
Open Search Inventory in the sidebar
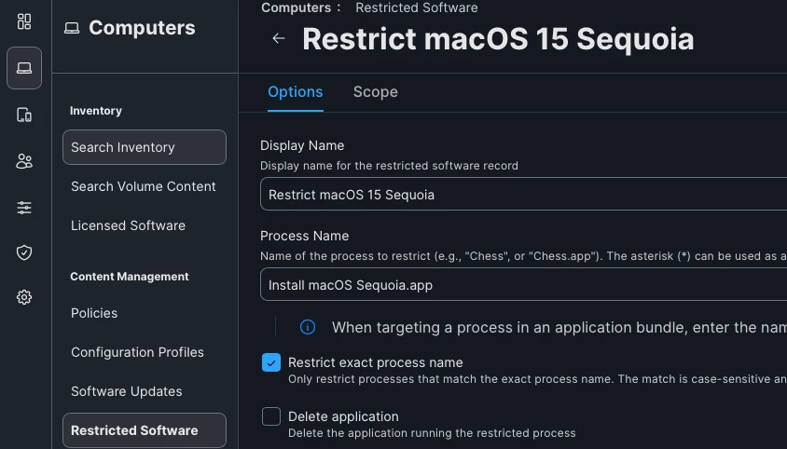click(x=145, y=147)
